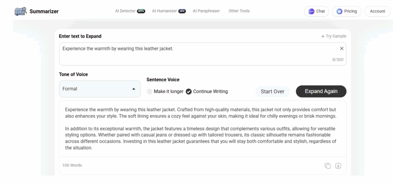The width and height of the screenshot is (393, 184).
Task: Click the BETA badge beside AI Detector
Action: pos(141,11)
